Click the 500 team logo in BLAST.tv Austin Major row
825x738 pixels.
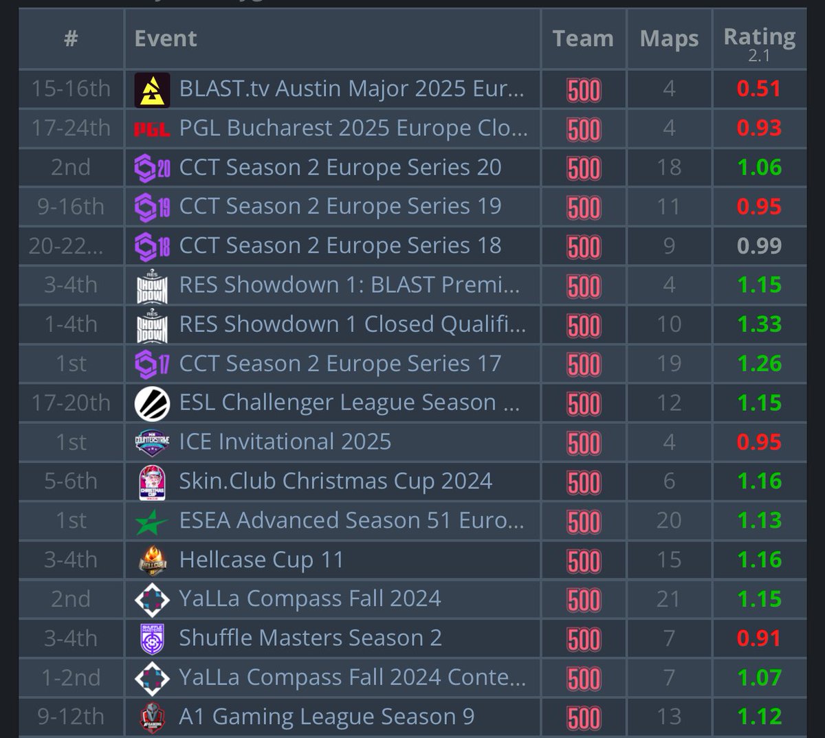[584, 90]
